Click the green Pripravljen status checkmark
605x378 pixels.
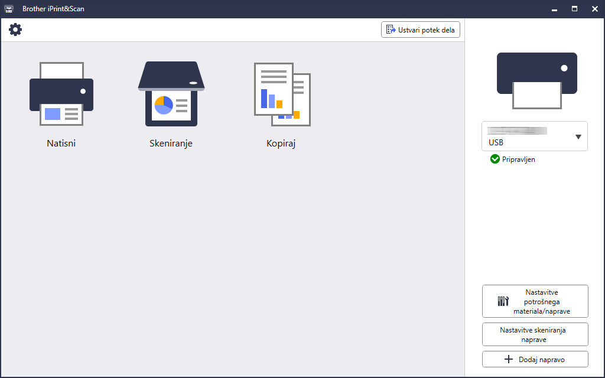click(x=495, y=159)
